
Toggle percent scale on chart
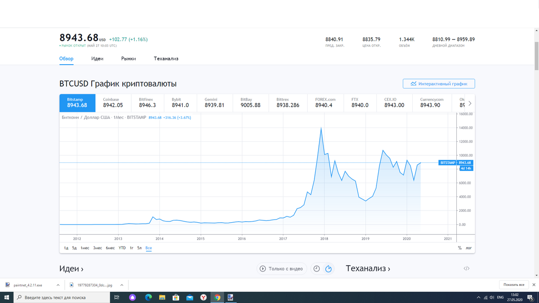459,248
